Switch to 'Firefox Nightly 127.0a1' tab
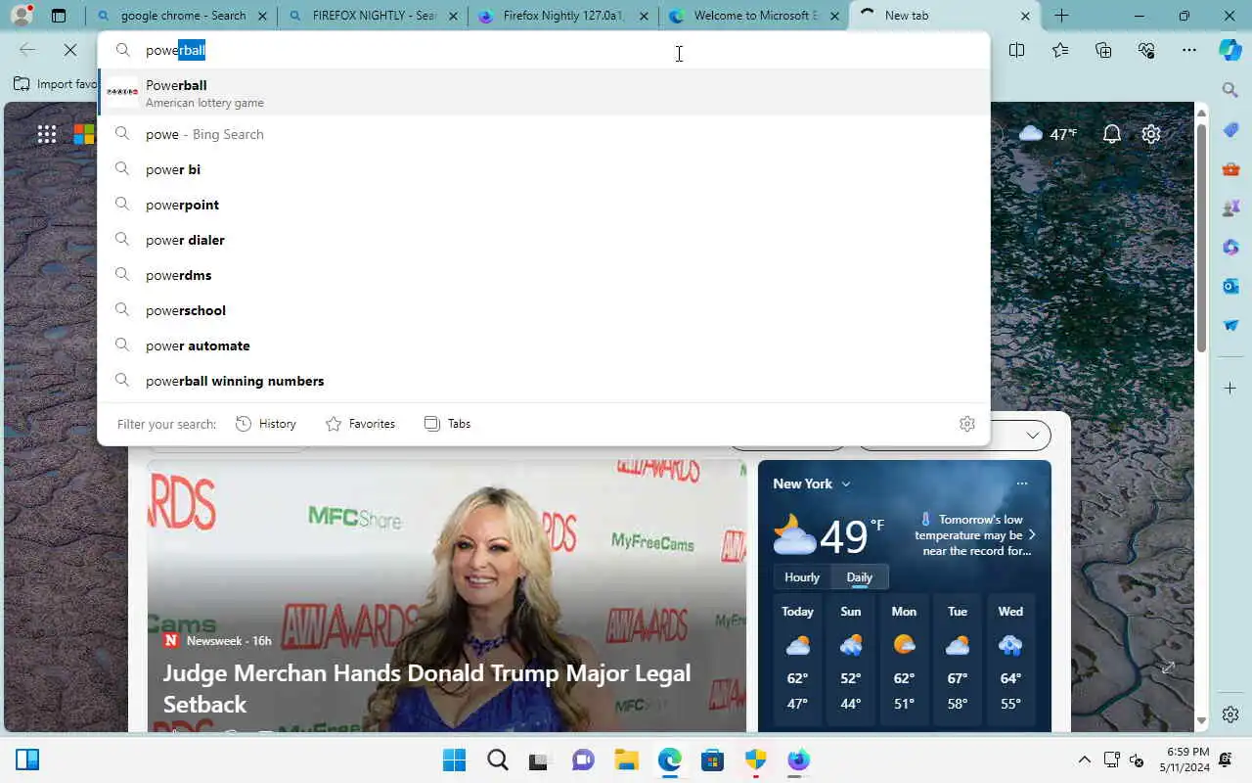The image size is (1252, 783). click(562, 16)
